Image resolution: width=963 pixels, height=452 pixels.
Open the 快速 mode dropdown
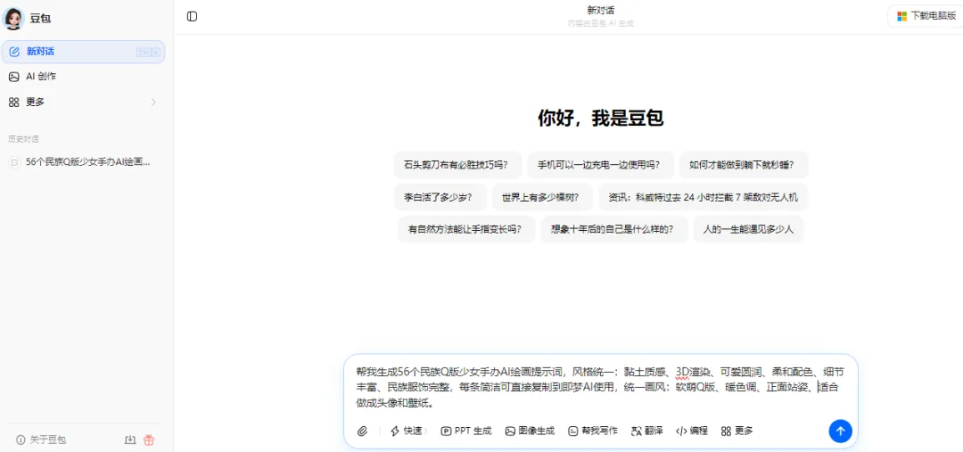(408, 431)
